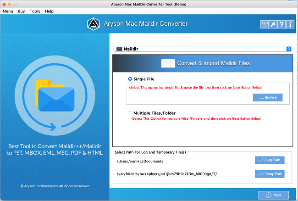Screen dimensions: 298x201
Task: Click the red Single File instruction text
Action: coord(196,88)
